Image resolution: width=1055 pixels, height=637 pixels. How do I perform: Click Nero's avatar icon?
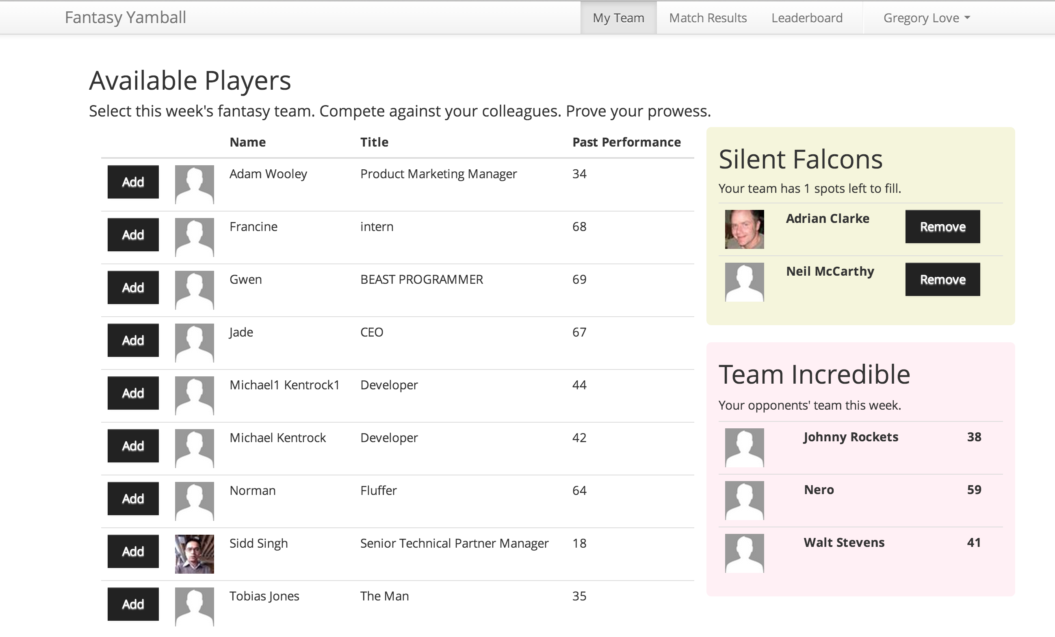pyautogui.click(x=744, y=500)
